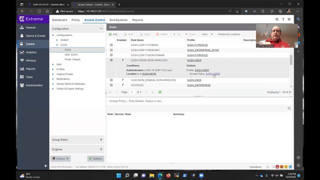
Task: Select Portal: Default tree item
Action: point(72,59)
